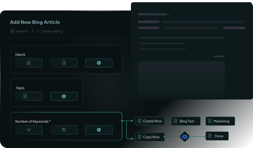Select the blue AI robot node
The width and height of the screenshot is (253, 148).
tap(185, 137)
